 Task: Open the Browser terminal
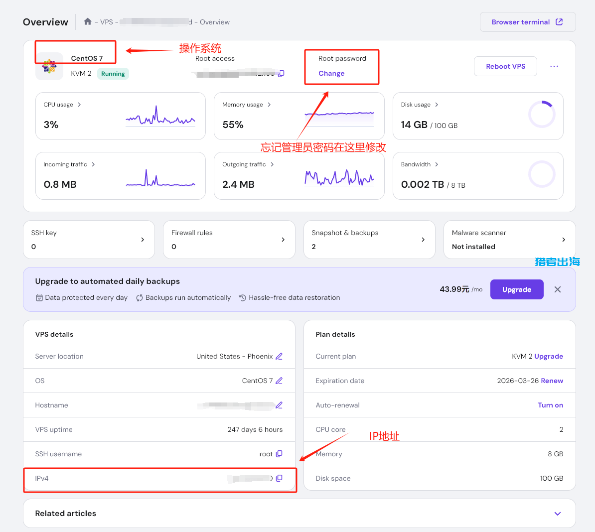(527, 22)
